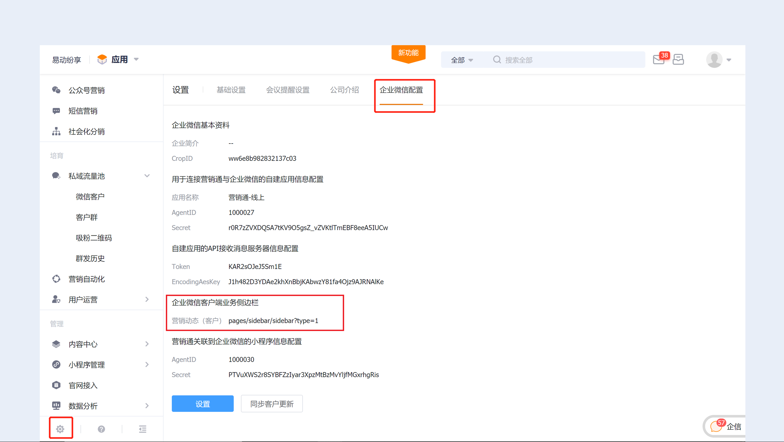Open the user account dropdown arrow
Viewport: 784px width, 442px height.
coord(729,60)
